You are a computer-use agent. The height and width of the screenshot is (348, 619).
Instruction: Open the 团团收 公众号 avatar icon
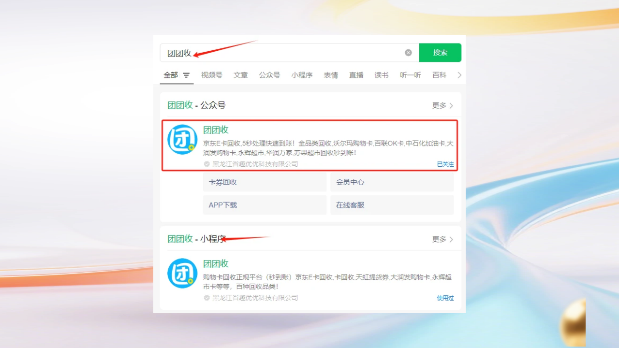click(182, 140)
